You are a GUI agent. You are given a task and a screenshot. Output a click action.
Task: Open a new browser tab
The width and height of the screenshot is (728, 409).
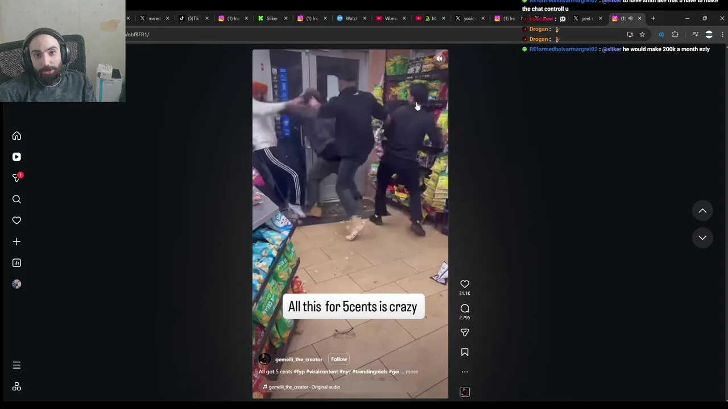pos(653,18)
